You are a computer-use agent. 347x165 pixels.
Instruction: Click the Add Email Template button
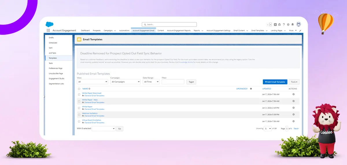tap(275, 82)
